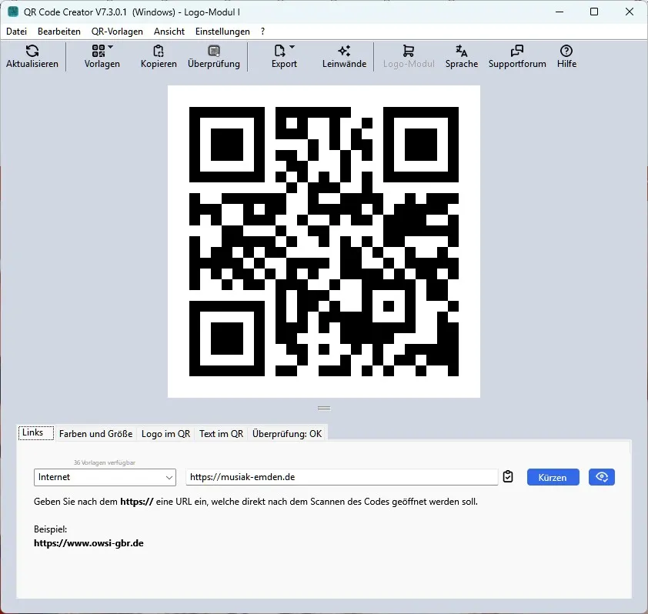Viewport: 648px width, 614px height.
Task: Open the Sprache language icon
Action: click(462, 51)
